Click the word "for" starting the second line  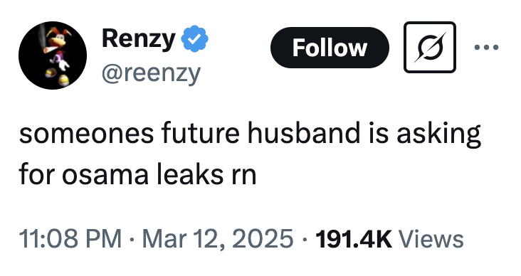[36, 174]
